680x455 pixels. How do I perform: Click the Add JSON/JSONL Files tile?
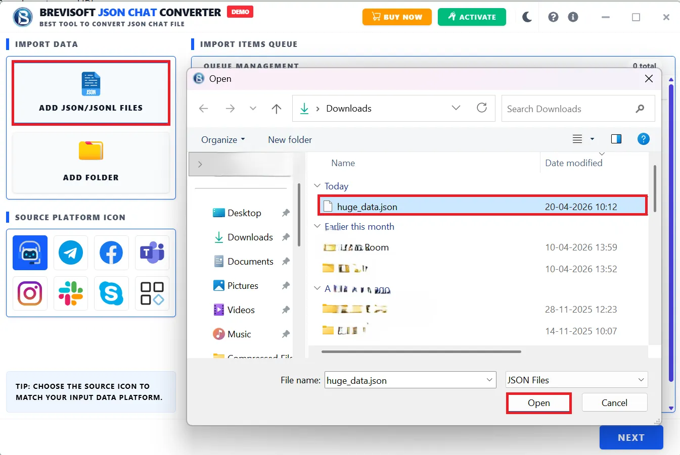tap(91, 93)
